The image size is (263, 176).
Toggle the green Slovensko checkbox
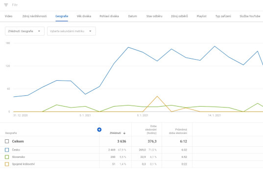(x=7, y=157)
